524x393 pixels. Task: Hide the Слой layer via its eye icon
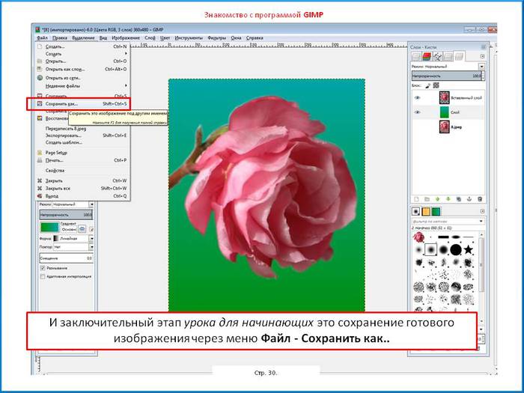coord(417,112)
